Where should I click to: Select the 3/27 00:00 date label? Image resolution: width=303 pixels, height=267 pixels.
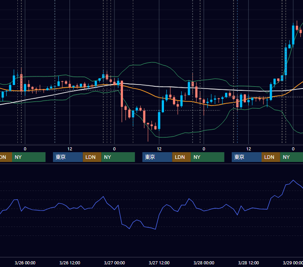pos(115,263)
